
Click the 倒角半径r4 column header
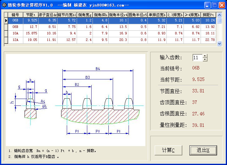tap(118, 15)
